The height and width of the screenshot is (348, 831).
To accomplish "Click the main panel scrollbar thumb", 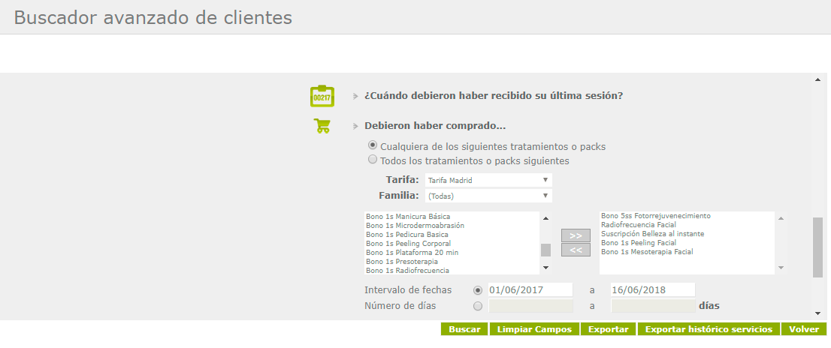I will tap(817, 247).
